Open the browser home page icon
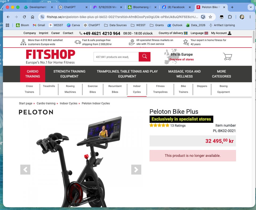 [33, 17]
